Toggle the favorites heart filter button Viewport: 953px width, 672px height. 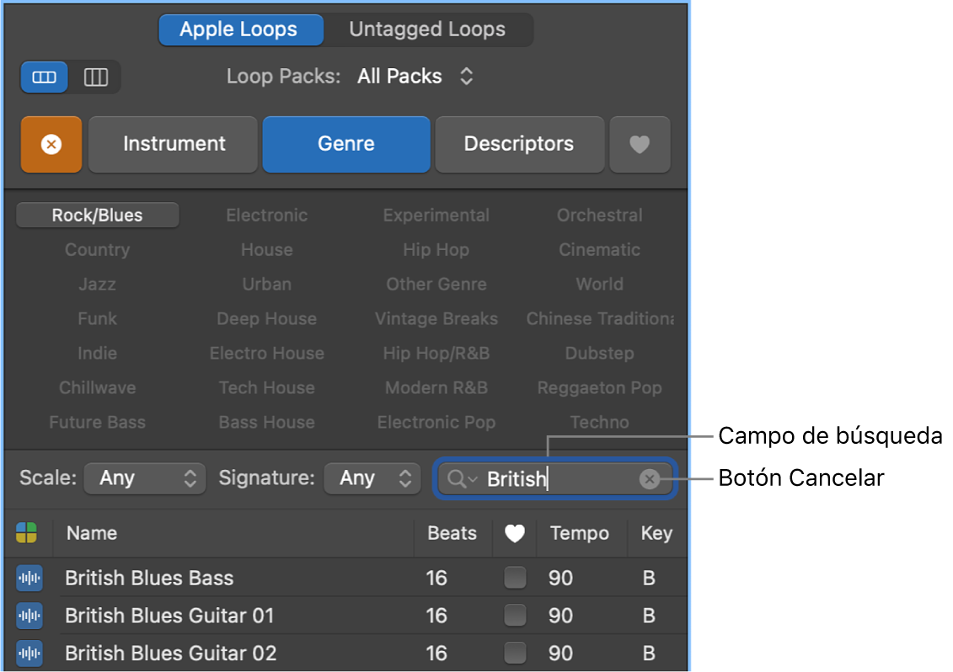pos(640,145)
